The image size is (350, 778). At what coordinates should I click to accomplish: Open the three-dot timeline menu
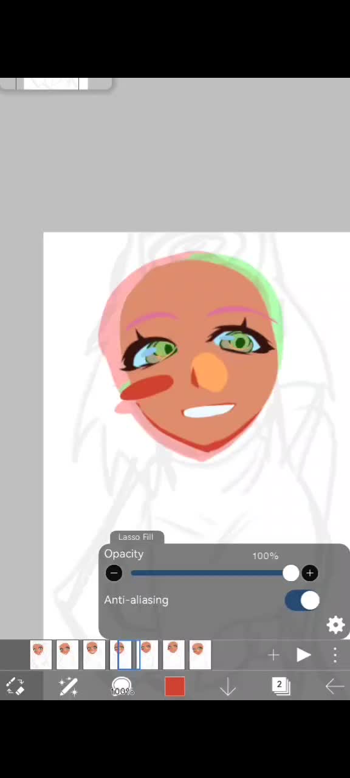pyautogui.click(x=335, y=655)
